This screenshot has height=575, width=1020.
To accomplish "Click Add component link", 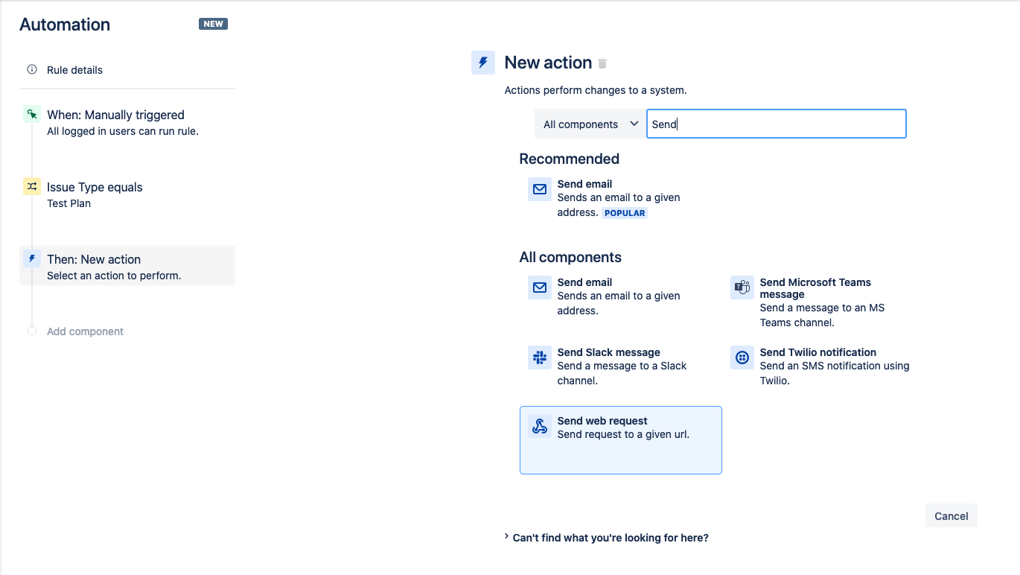I will 85,331.
